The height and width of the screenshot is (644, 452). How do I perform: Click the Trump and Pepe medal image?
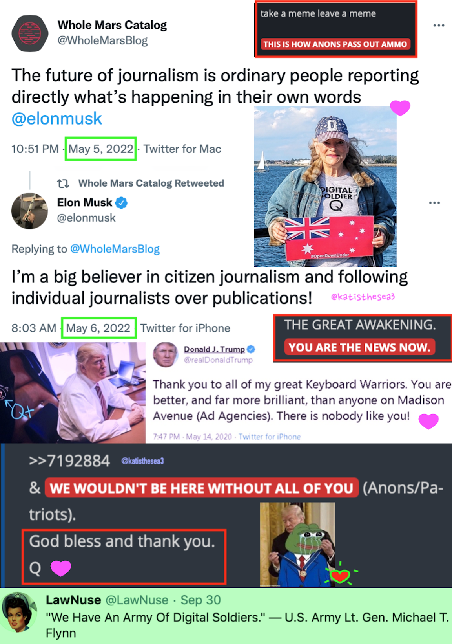click(x=297, y=545)
